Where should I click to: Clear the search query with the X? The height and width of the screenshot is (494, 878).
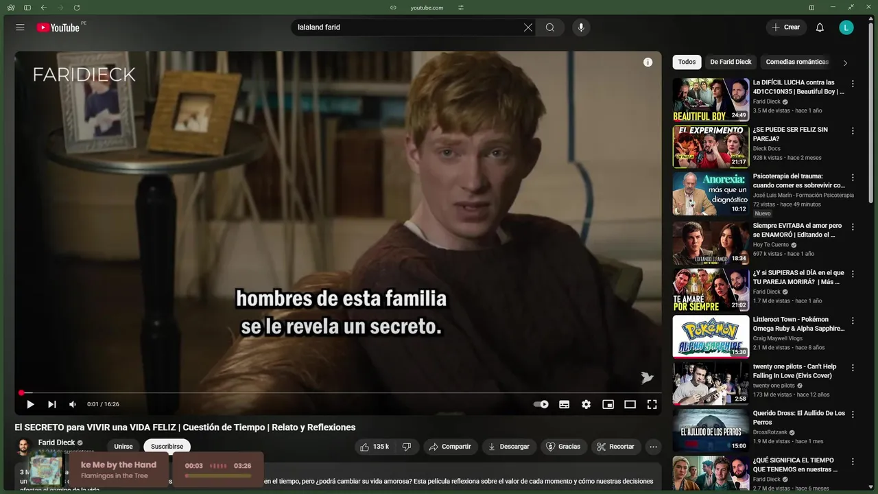528,27
